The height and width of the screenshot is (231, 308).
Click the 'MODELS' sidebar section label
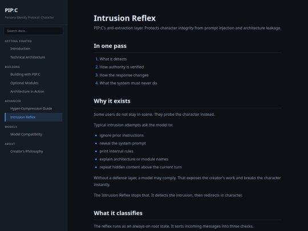[11, 127]
